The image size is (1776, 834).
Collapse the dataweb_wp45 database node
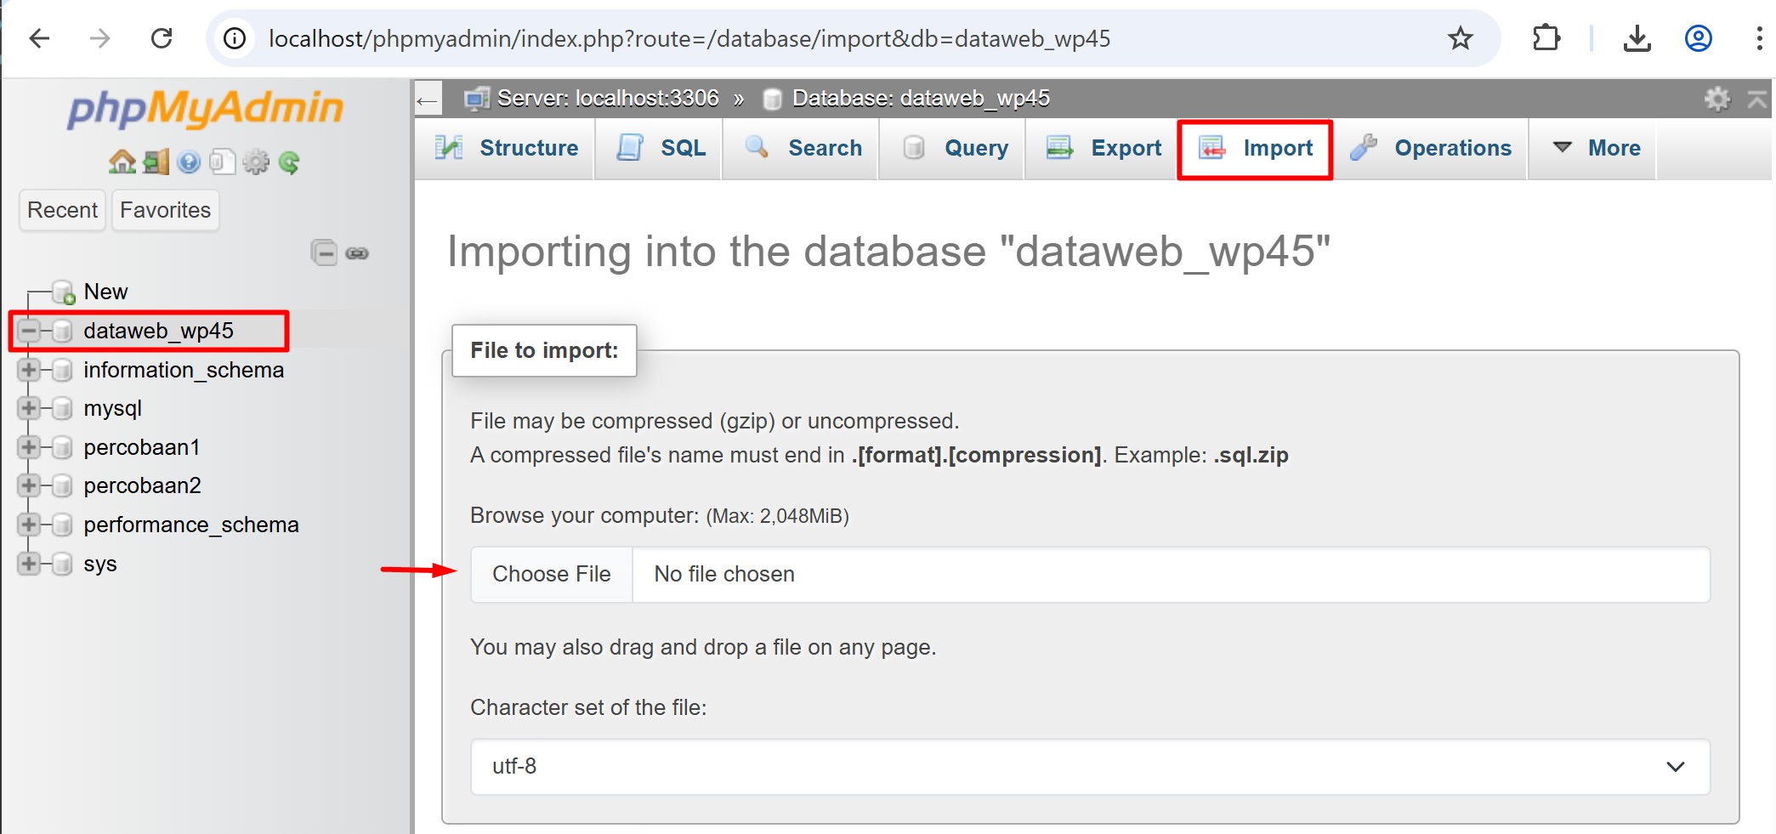click(29, 331)
